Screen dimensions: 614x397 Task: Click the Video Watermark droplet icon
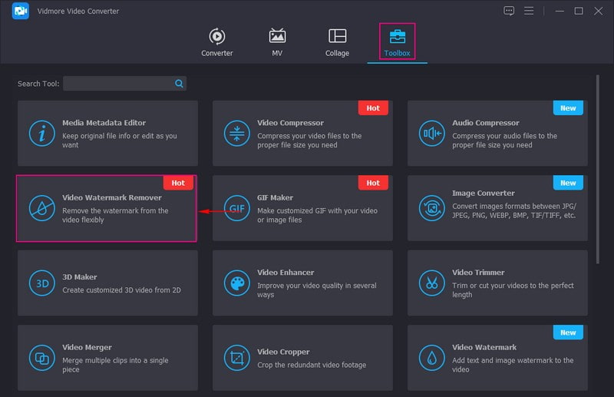[431, 357]
